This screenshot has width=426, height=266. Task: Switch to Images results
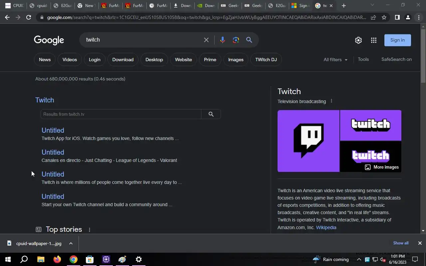(236, 60)
